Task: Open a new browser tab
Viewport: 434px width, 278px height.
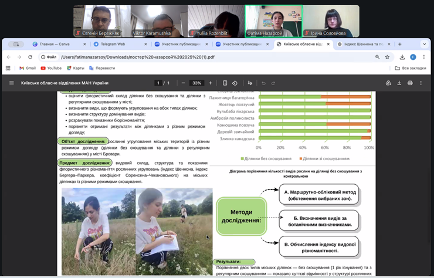Action: pos(400,44)
